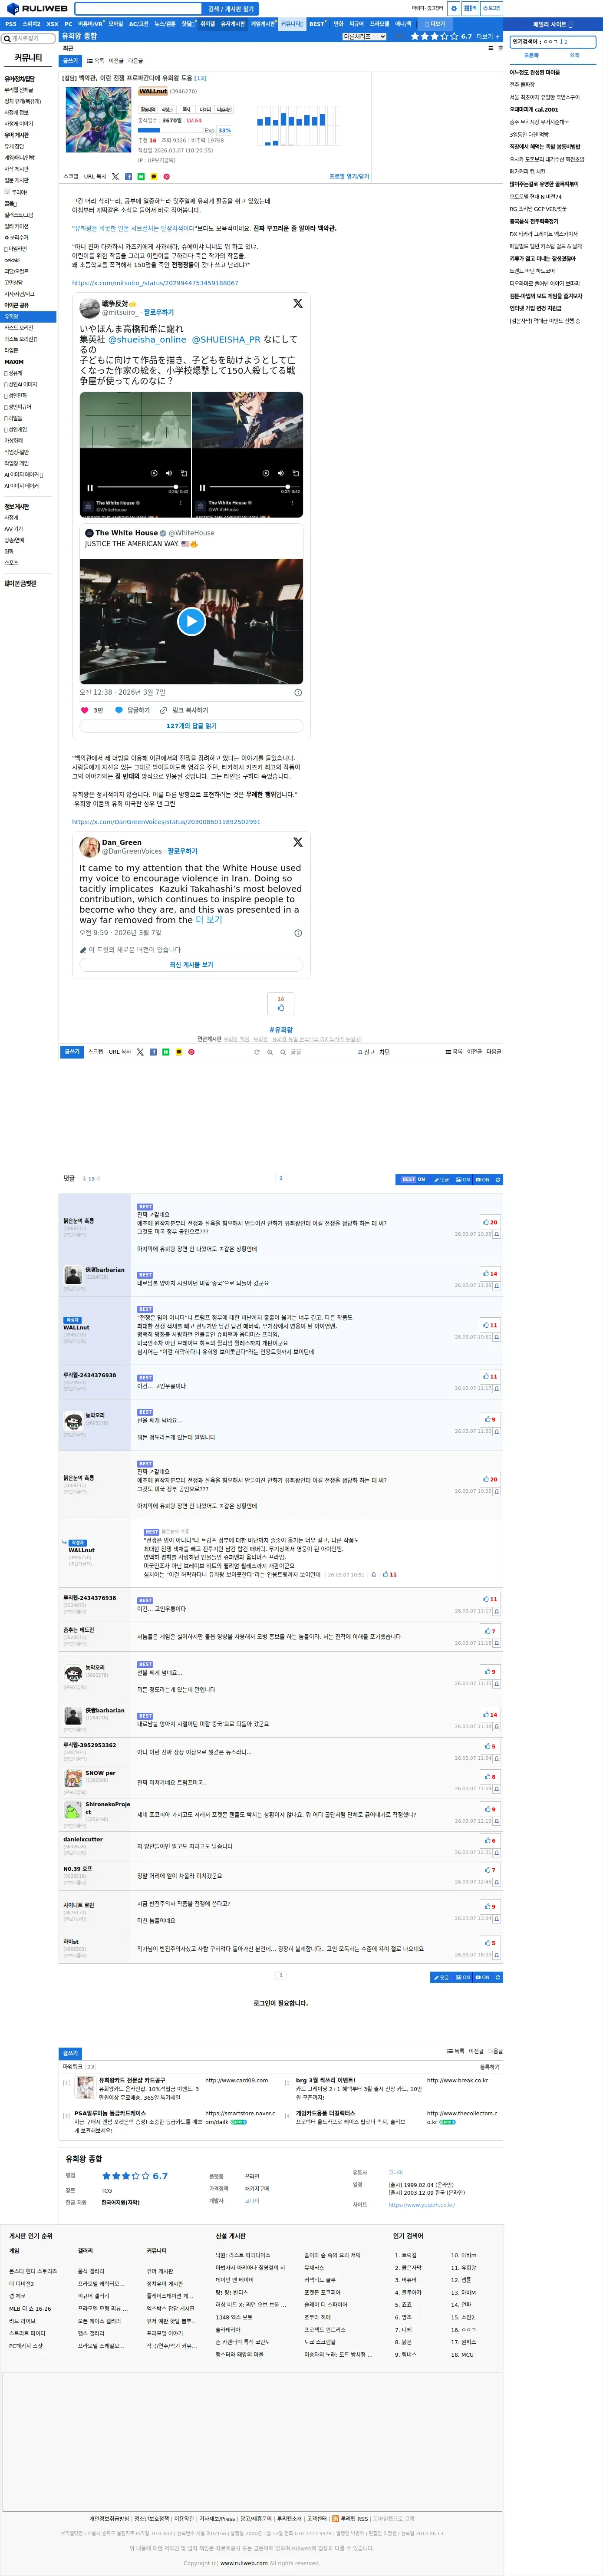Zoom out text icon in bottom toolbar
This screenshot has width=603, height=2576.
click(283, 1052)
